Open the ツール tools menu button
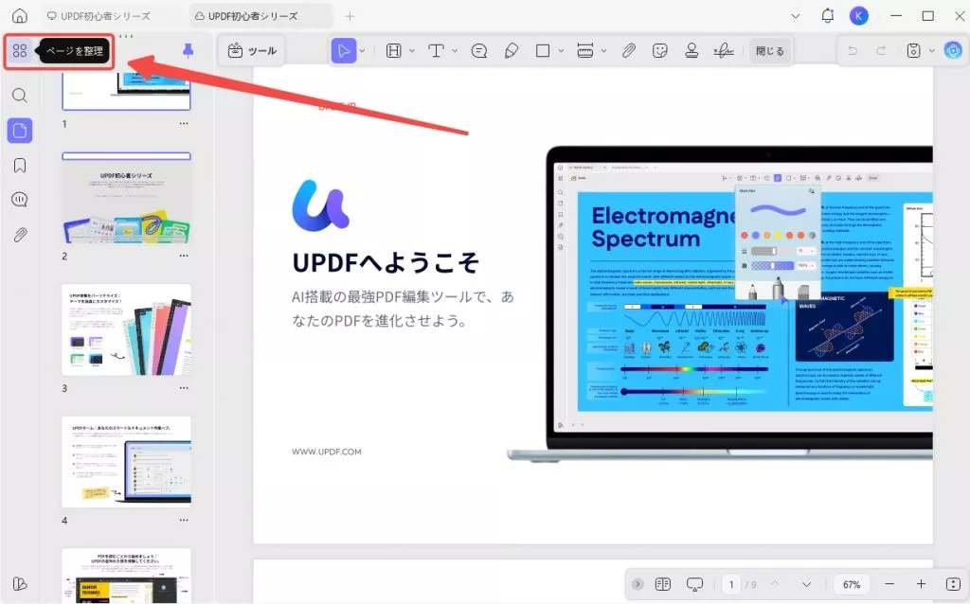The image size is (970, 604). click(x=252, y=51)
